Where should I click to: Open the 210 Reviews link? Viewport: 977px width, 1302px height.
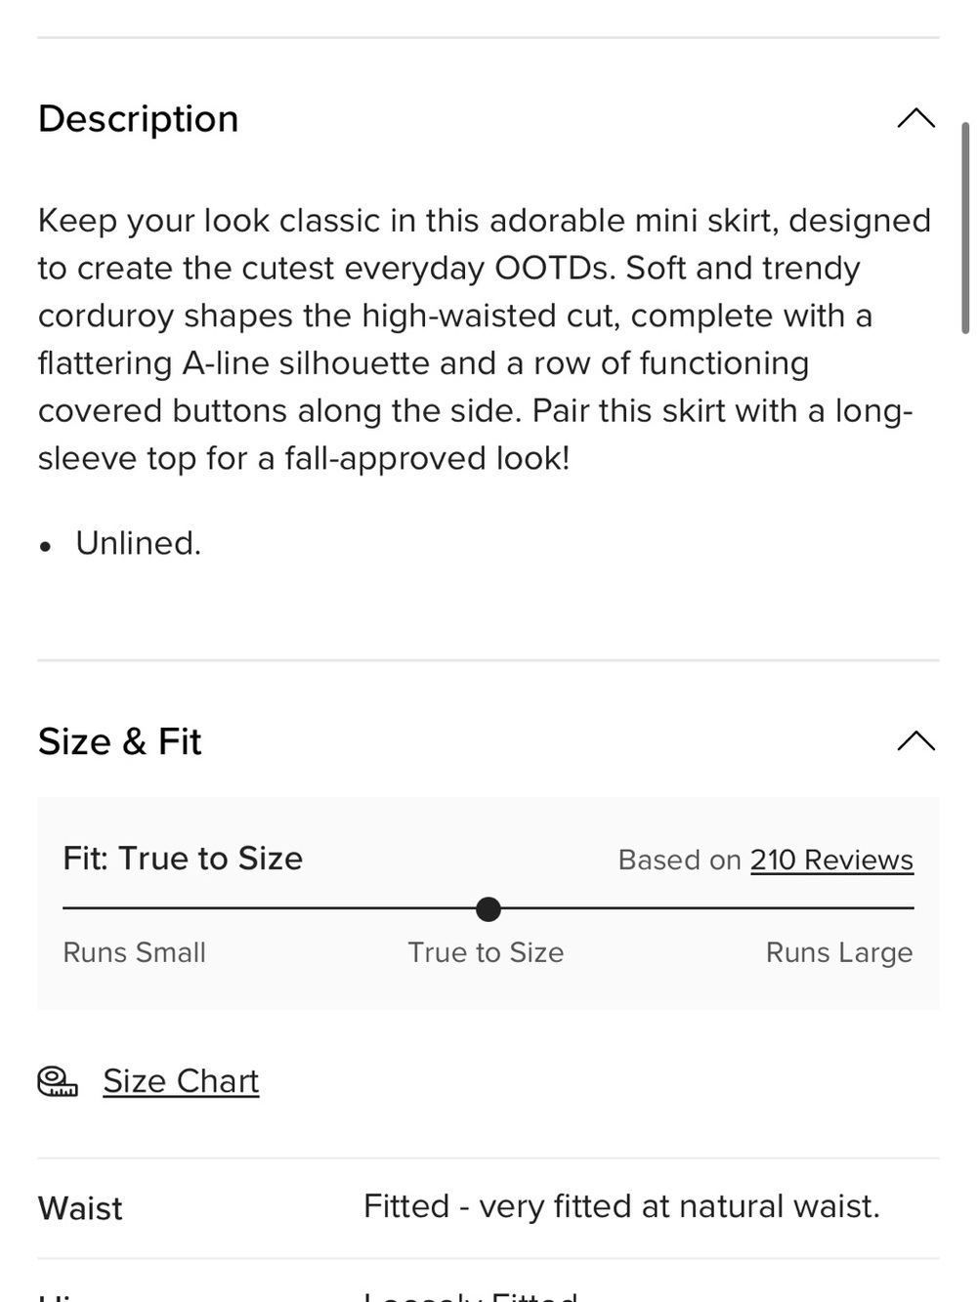point(831,860)
